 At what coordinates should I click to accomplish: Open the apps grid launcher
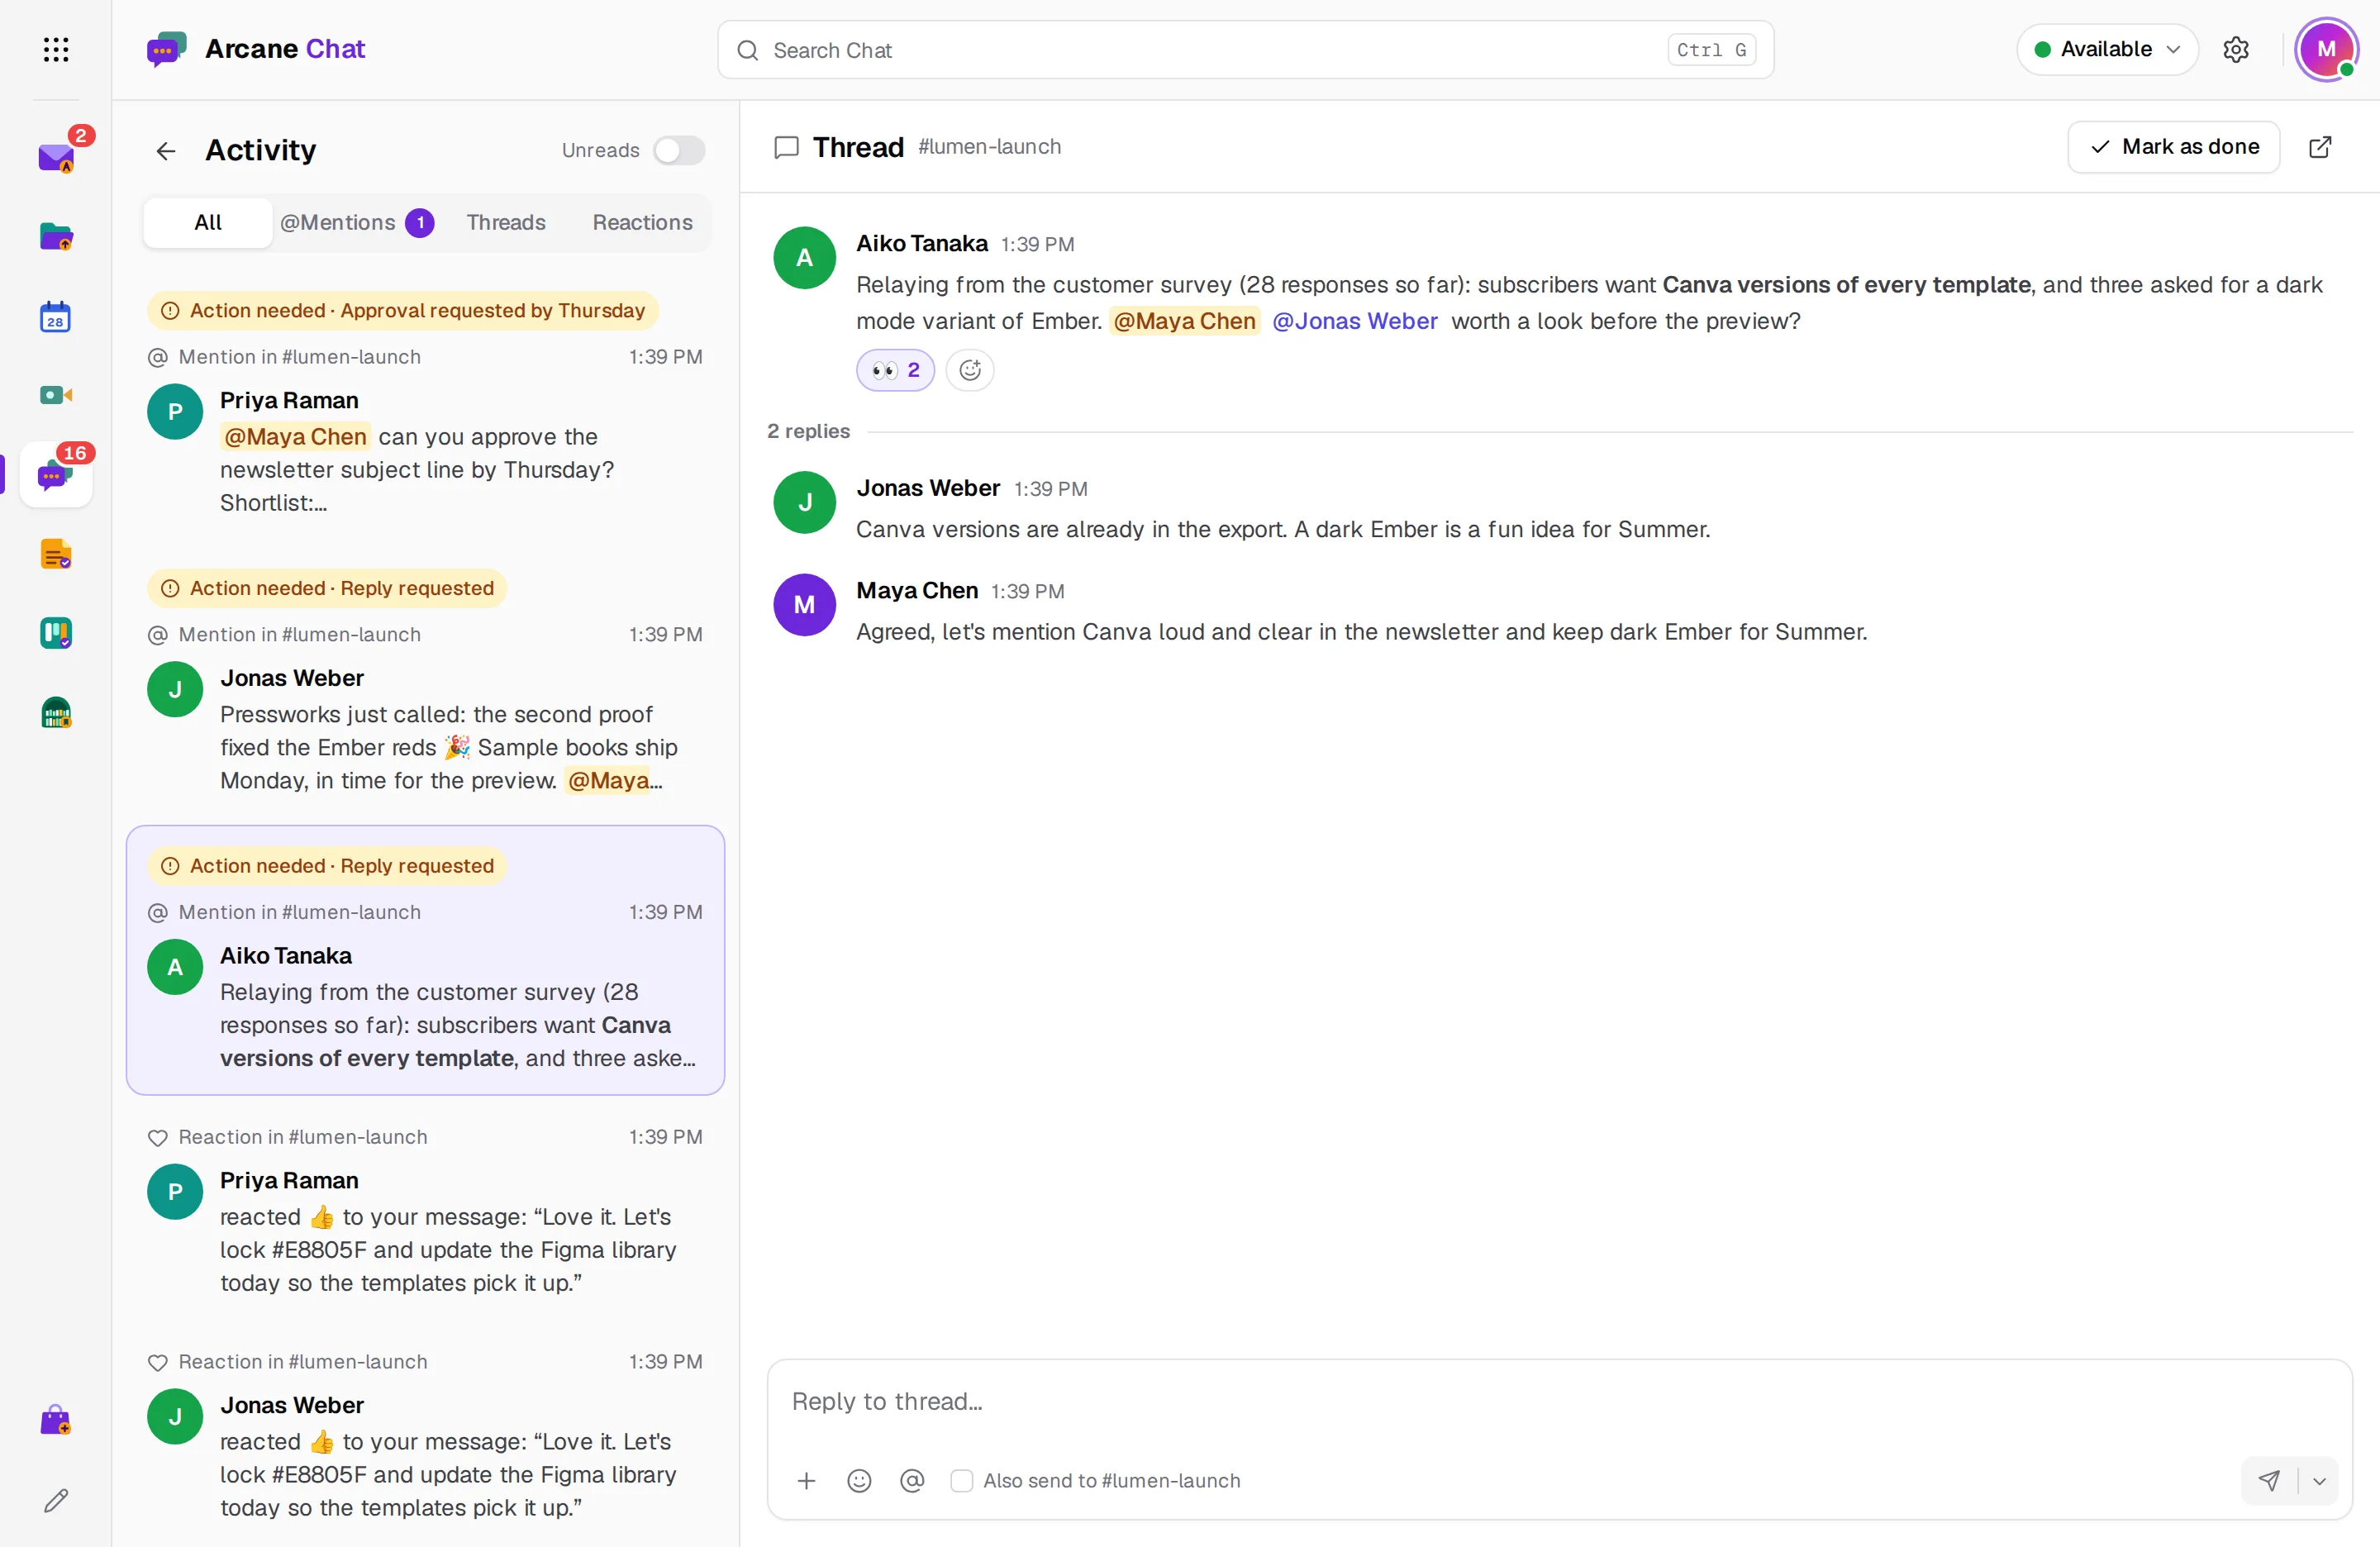[56, 49]
